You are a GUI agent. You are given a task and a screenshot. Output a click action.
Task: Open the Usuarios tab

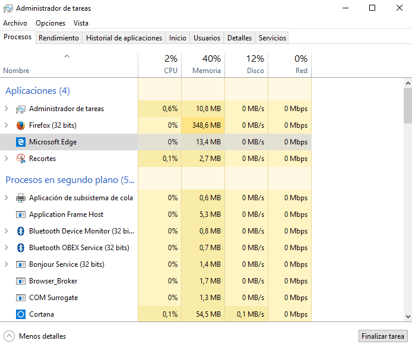(207, 38)
